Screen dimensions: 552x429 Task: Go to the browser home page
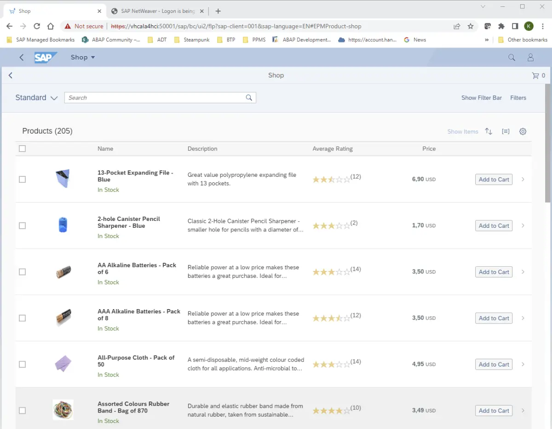[51, 26]
